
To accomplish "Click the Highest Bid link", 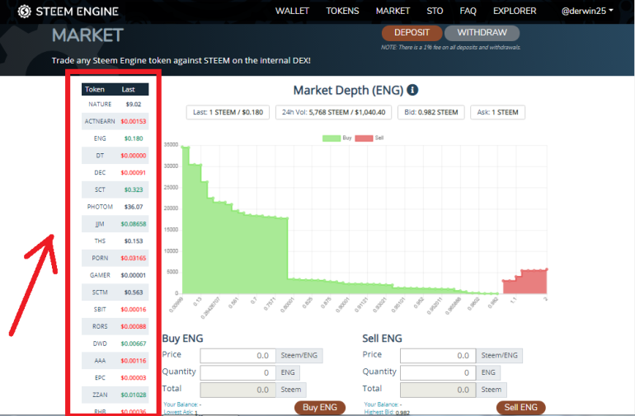I will coord(379,412).
